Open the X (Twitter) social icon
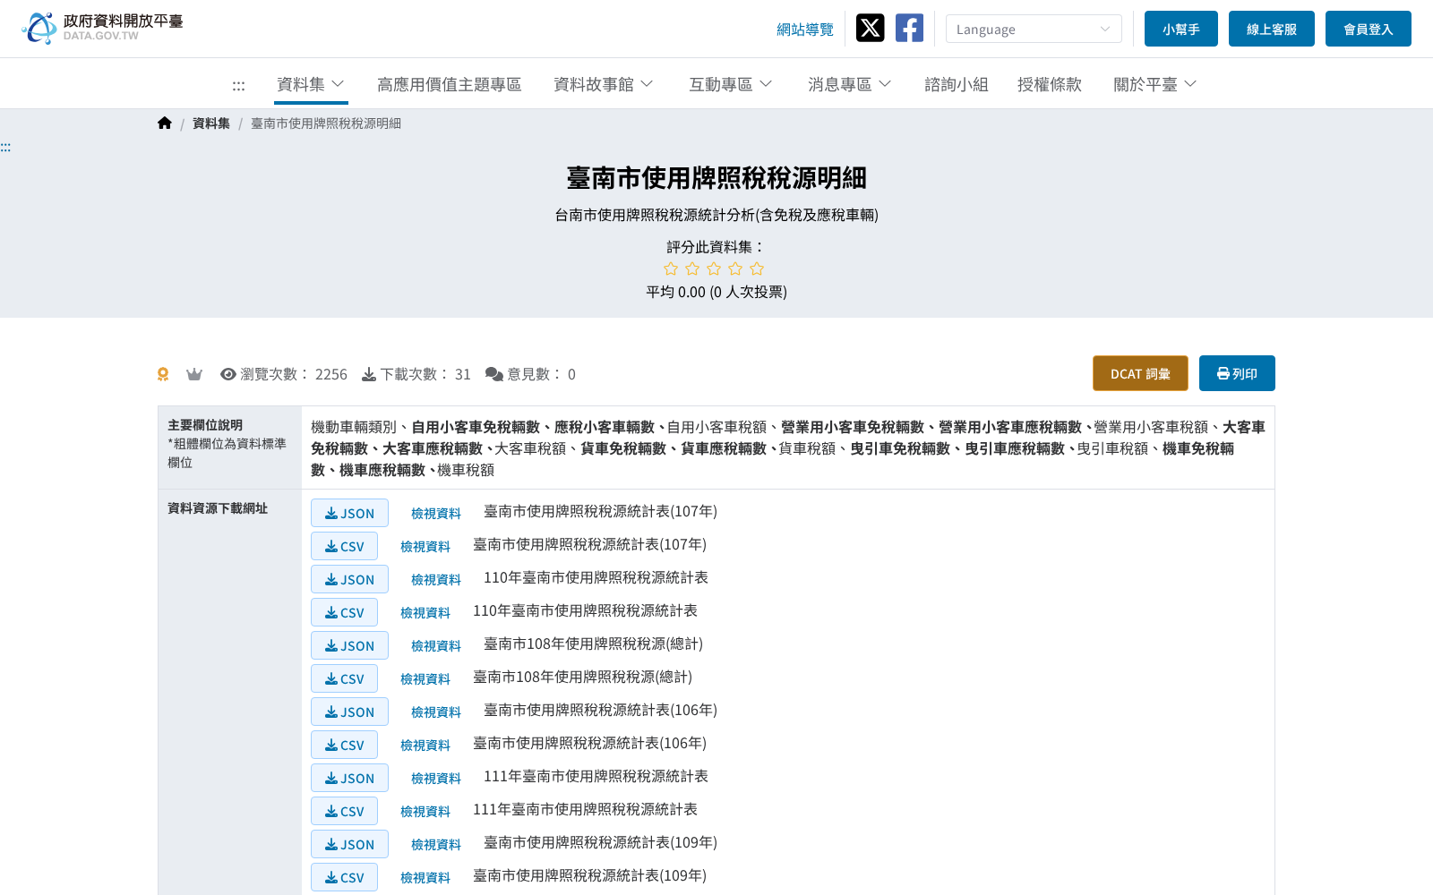The image size is (1433, 895). [x=870, y=28]
